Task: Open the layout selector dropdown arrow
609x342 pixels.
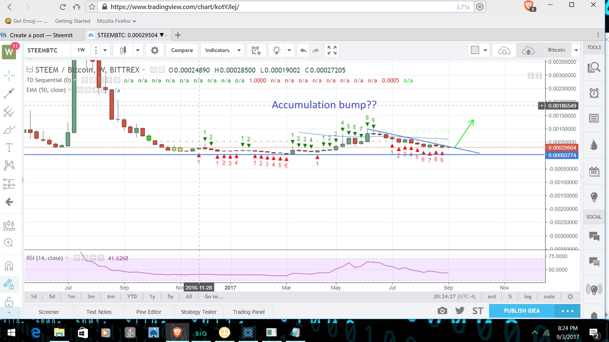Action: 485,50
